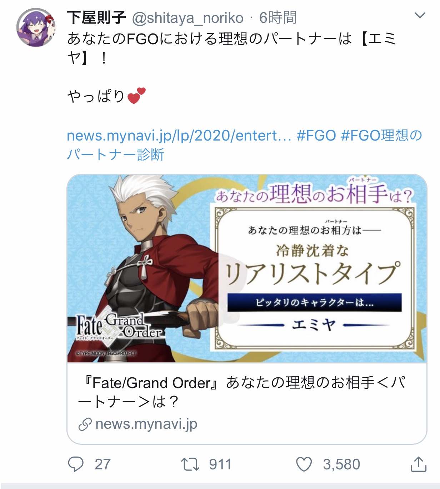Open #FGO理想のパートナー診断 hashtag
The width and height of the screenshot is (440, 489).
tap(244, 145)
